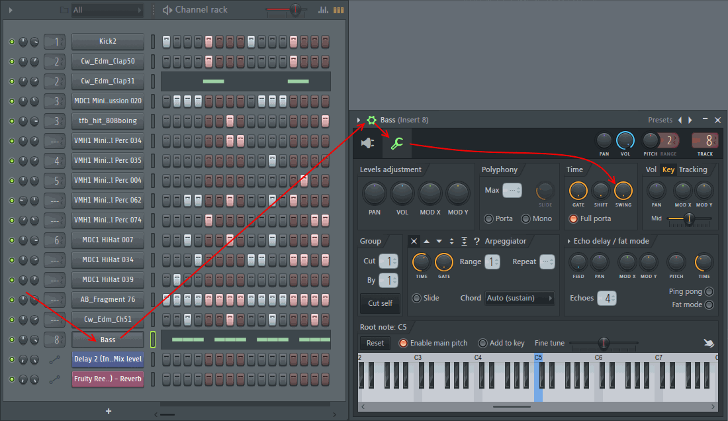Click the green gear icon beside Bass title

pyautogui.click(x=372, y=120)
